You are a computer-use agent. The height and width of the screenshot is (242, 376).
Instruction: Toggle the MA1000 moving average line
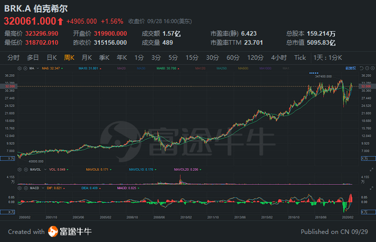(265, 68)
